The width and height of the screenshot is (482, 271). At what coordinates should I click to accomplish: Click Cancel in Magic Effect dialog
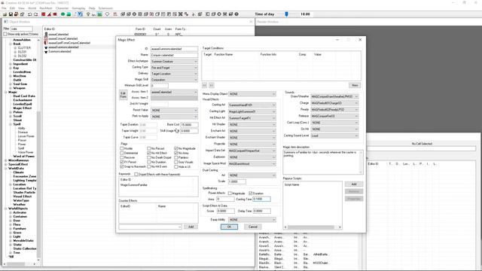253,227
